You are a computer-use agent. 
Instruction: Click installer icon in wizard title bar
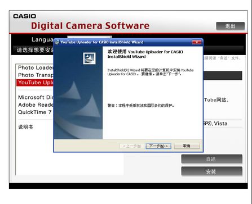point(57,42)
